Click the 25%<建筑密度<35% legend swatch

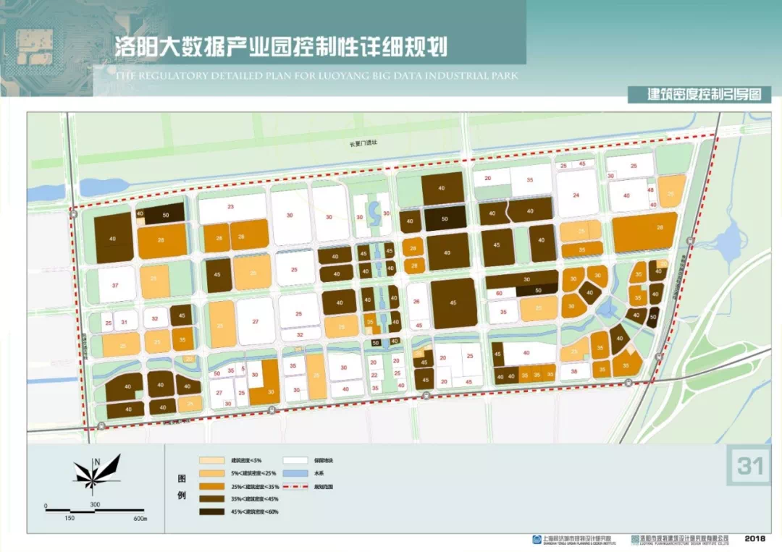(x=211, y=486)
